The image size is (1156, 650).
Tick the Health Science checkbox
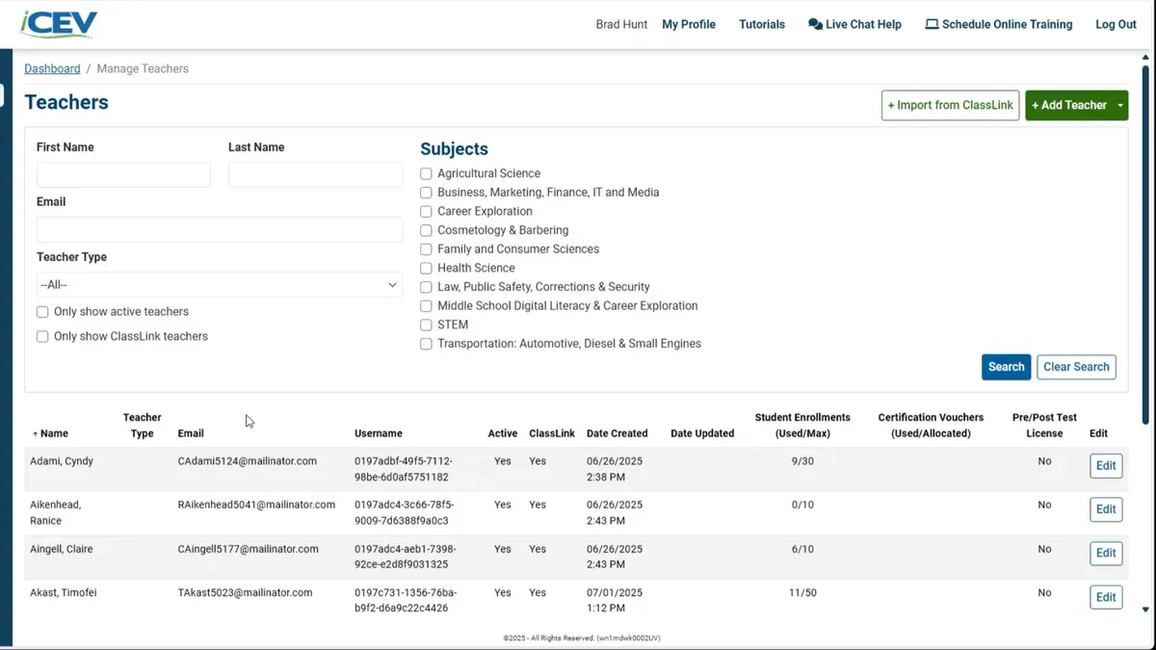tap(426, 269)
